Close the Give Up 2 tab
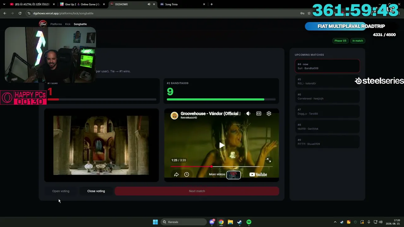The width and height of the screenshot is (404, 227). [104, 4]
